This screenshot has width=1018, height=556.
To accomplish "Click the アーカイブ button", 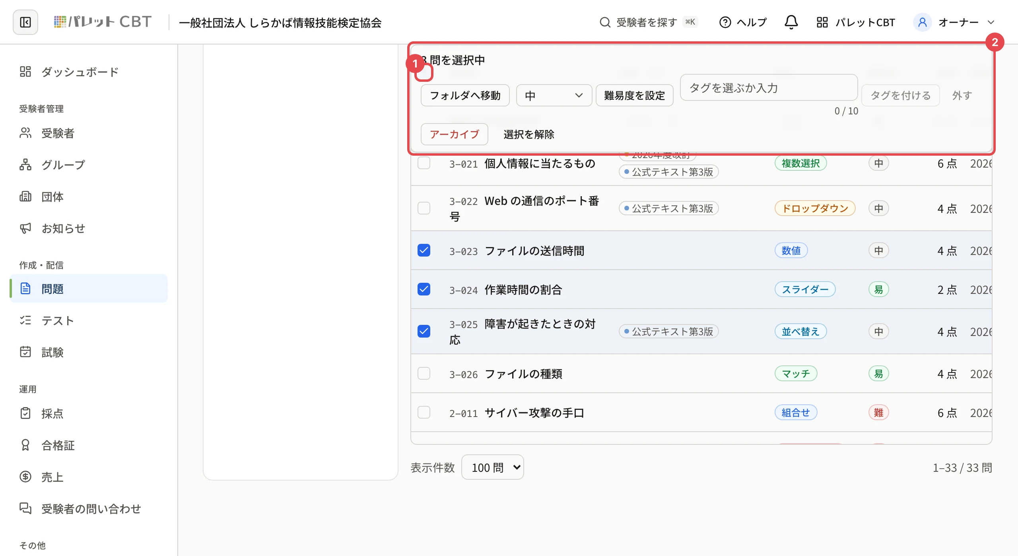I will (x=455, y=134).
